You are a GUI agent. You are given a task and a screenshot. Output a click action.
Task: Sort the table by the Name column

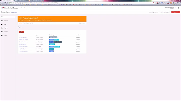point(21,35)
